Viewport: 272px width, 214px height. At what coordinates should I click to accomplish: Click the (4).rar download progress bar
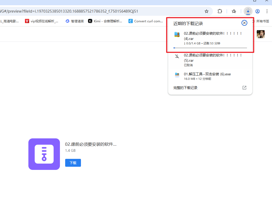210,48
